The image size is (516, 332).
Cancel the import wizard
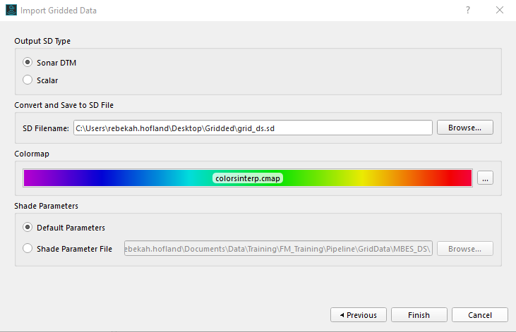pos(480,315)
